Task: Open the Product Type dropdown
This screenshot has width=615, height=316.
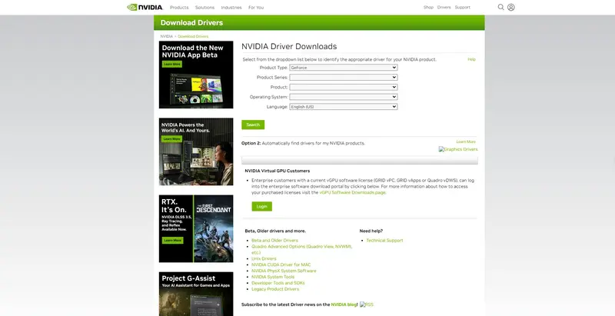Action: 343,68
